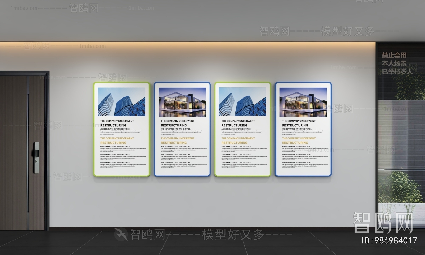Open the skyscraper photo in the third poster
Image resolution: width=425 pixels, height=255 pixels.
(242, 102)
